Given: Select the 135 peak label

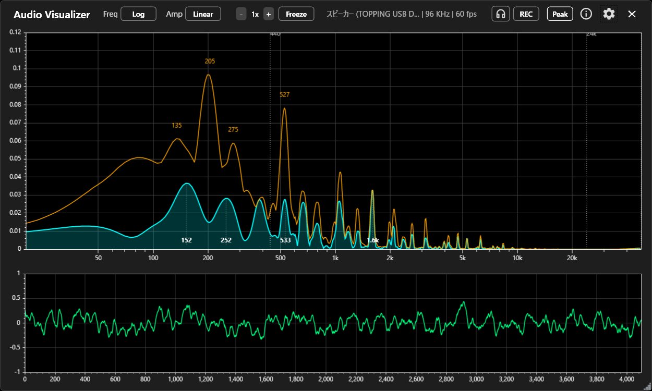Looking at the screenshot, I should tap(177, 125).
